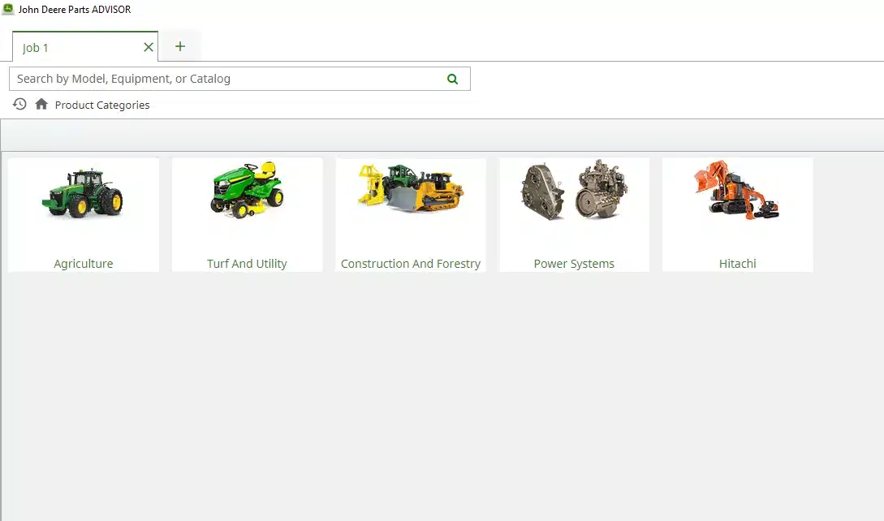
Task: Open the recent history icon
Action: pyautogui.click(x=19, y=105)
